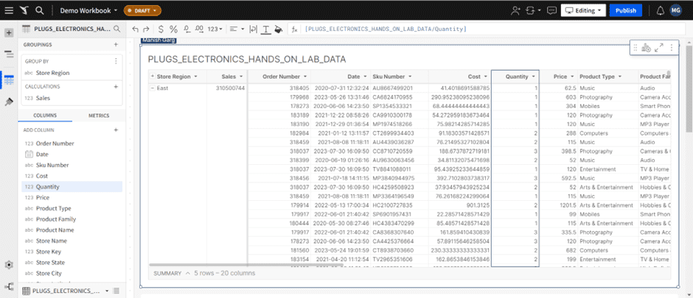Open the search magnifier in top bar
Screen dimensions: 693x298
pos(38,10)
